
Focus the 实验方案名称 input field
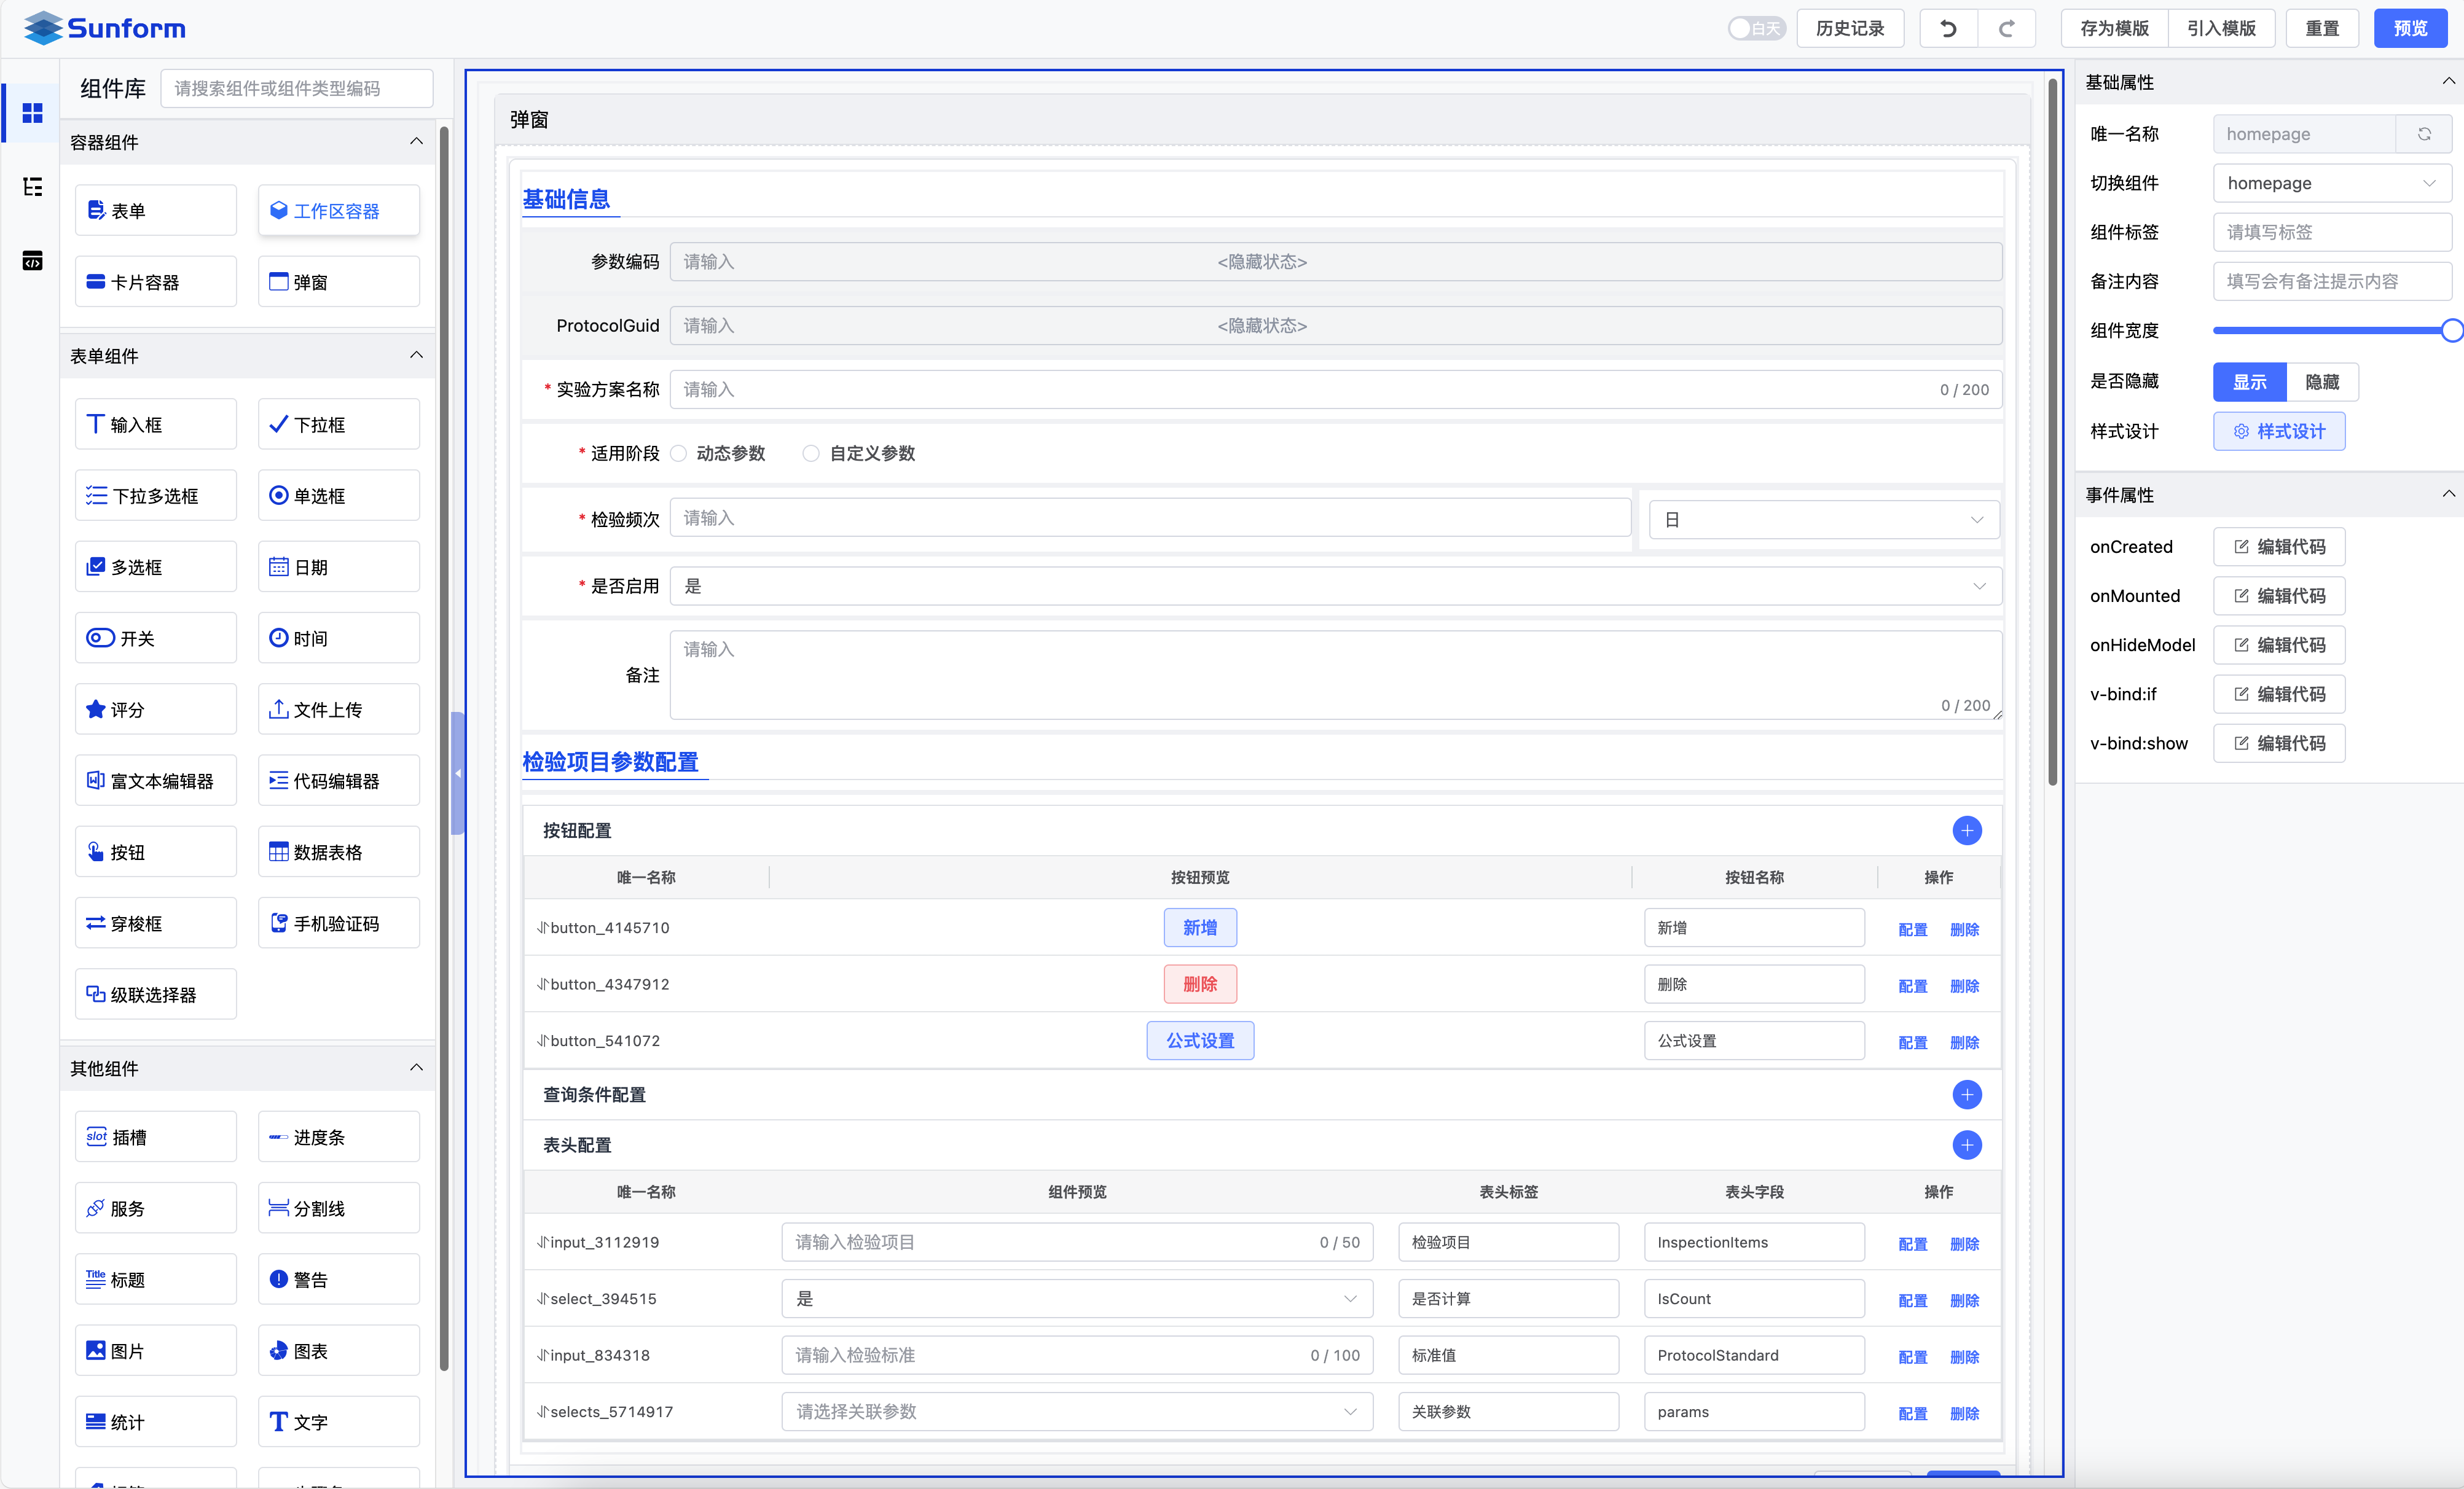tap(1335, 389)
